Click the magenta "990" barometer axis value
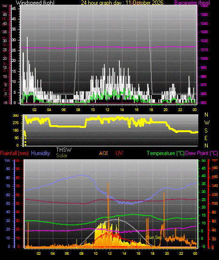 pos(203,67)
